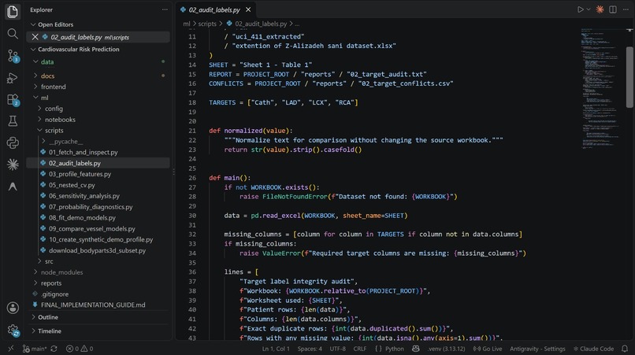Screen dimensions: 635x355
Task: Open the Antigravity A icon view
Action: coord(13,187)
